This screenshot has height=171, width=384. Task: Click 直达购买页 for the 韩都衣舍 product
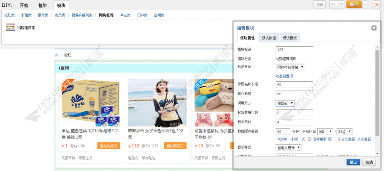pyautogui.click(x=175, y=146)
